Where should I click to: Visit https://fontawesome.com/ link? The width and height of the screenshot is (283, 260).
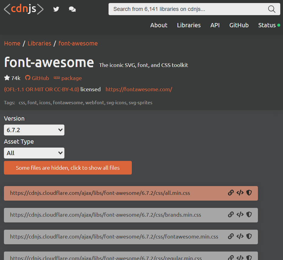pyautogui.click(x=139, y=89)
